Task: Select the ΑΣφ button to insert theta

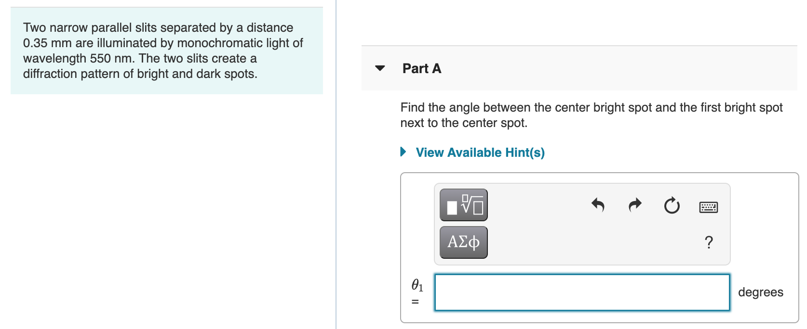Action: 462,242
